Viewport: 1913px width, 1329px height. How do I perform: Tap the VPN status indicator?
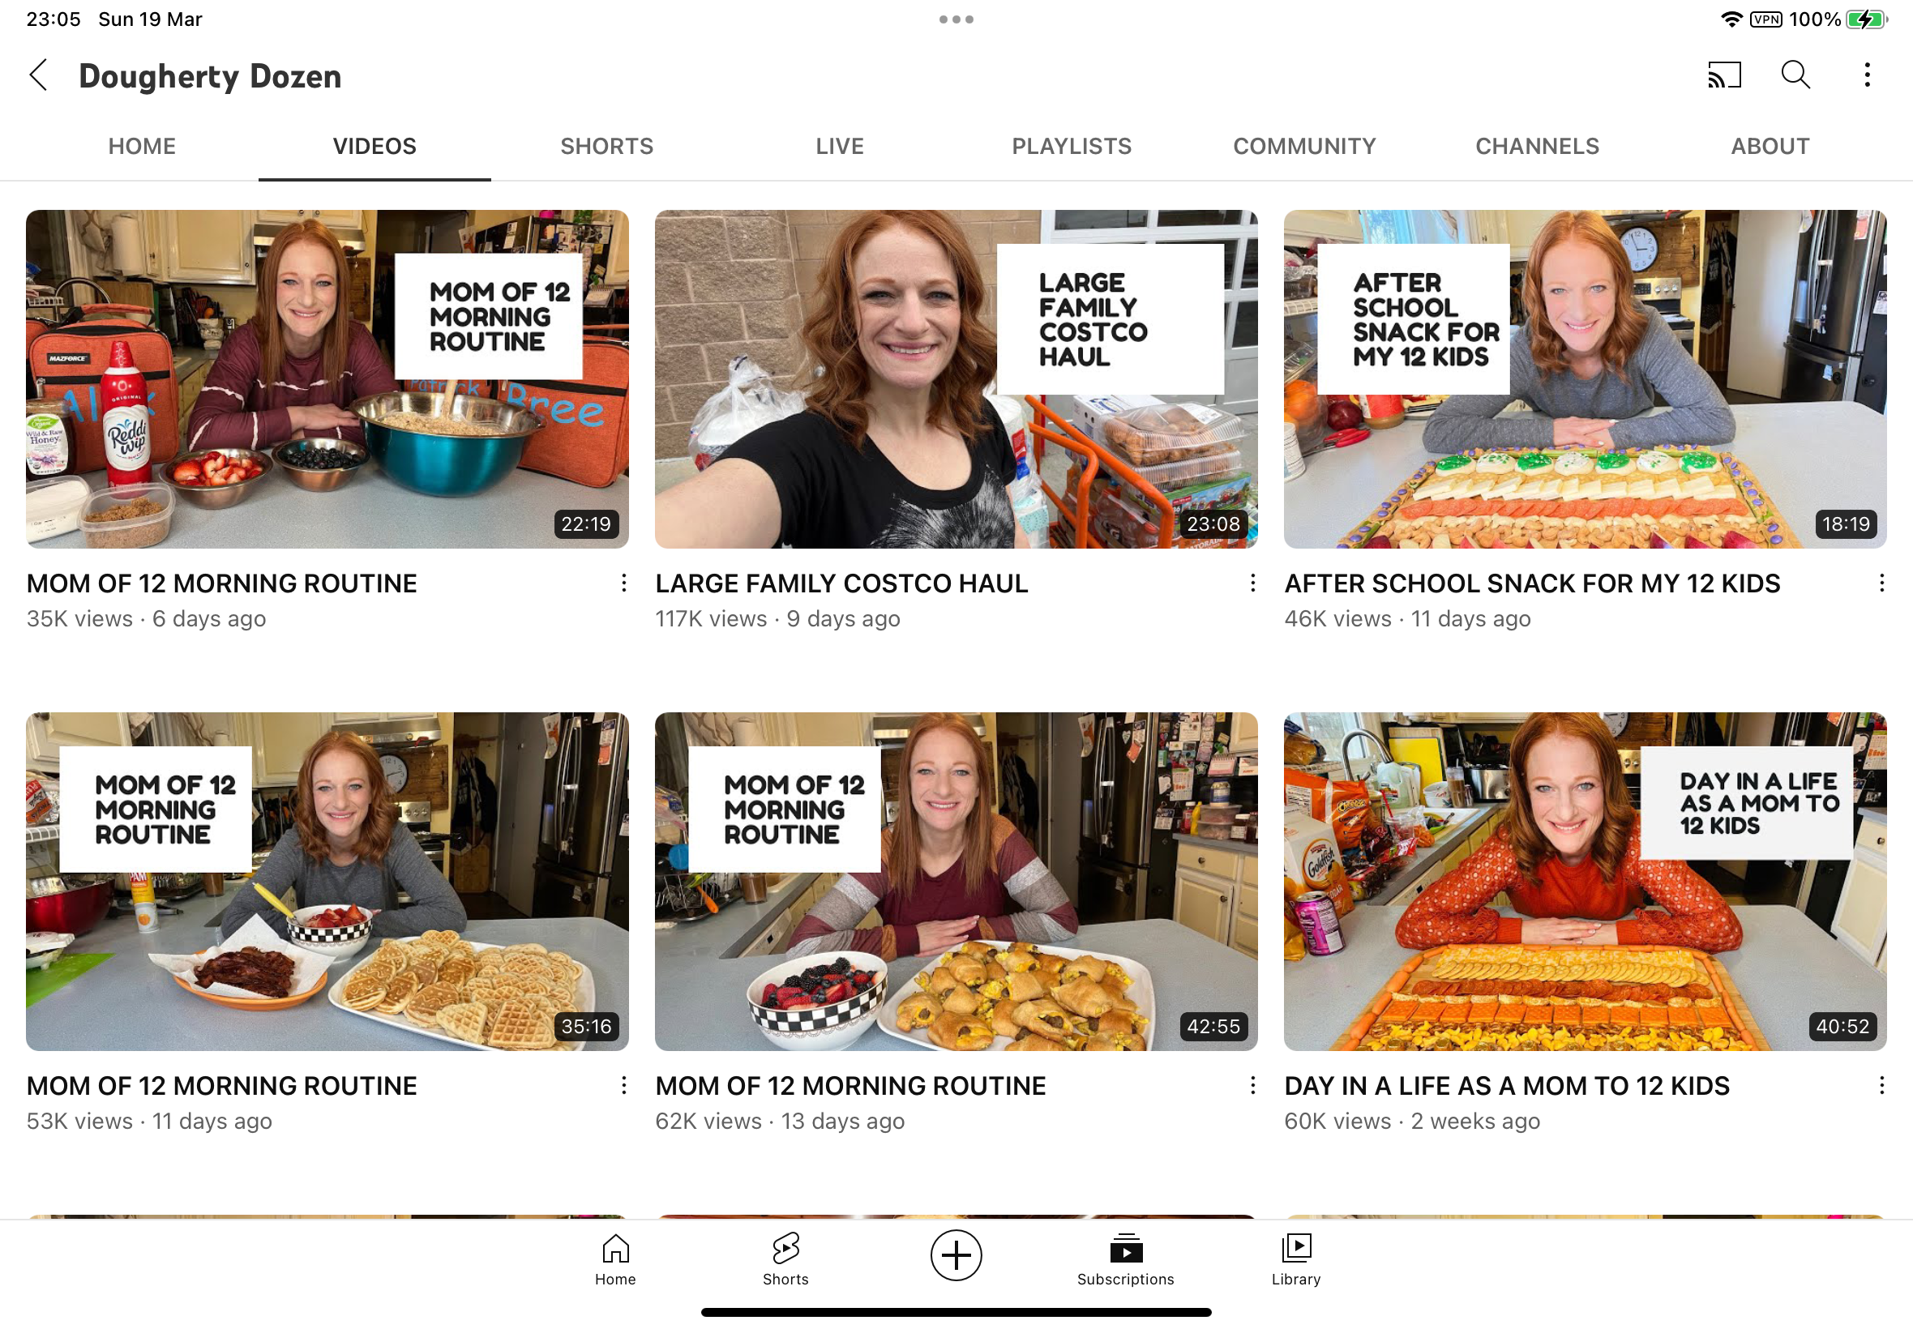[1765, 19]
